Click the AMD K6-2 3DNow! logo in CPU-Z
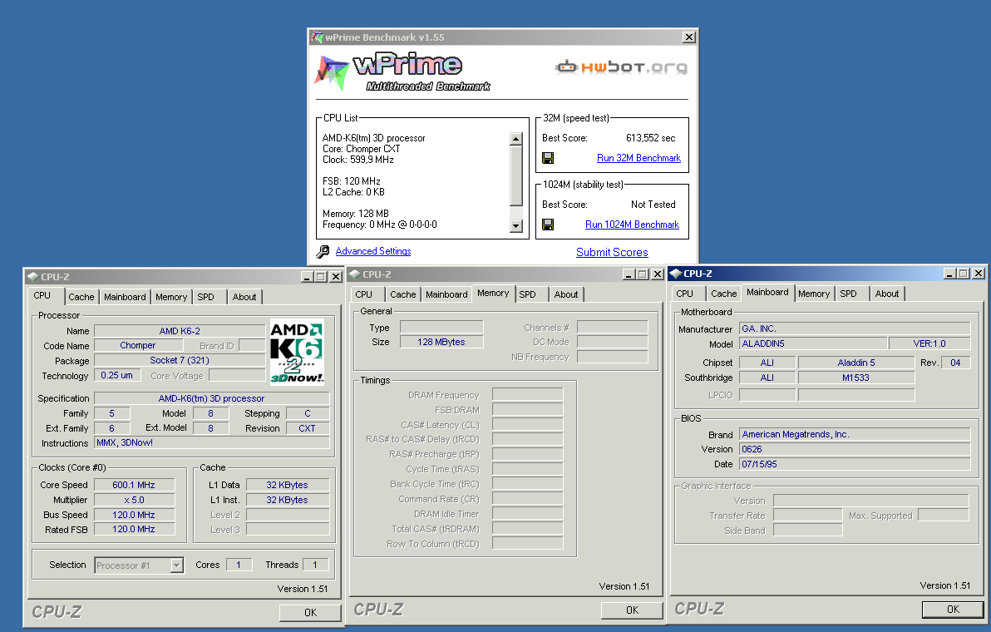Screen dimensions: 991x632 (x=297, y=352)
